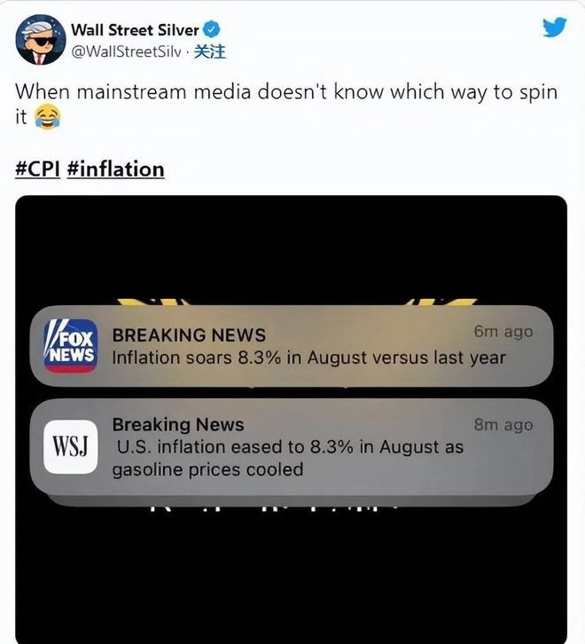Click the 'Inflation soars 8.3%' headline
Screen dimensions: 585x644
[308, 357]
